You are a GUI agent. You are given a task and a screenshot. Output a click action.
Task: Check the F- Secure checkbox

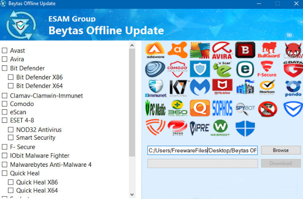pyautogui.click(x=5, y=147)
